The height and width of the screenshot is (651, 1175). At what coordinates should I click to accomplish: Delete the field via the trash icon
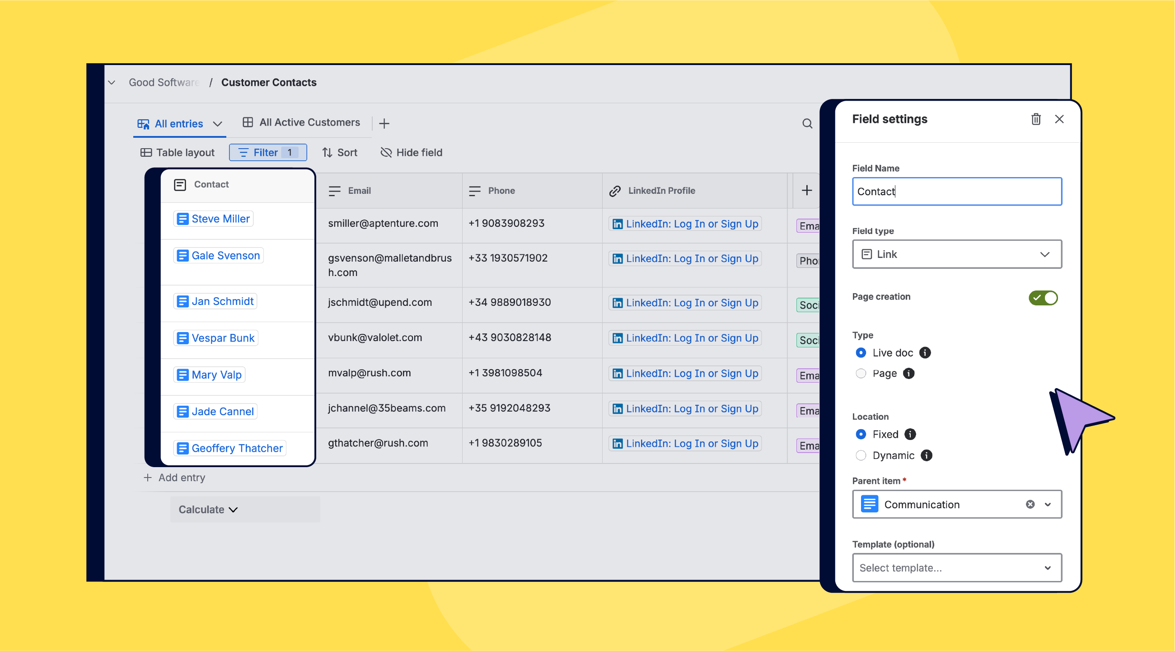[x=1036, y=119]
